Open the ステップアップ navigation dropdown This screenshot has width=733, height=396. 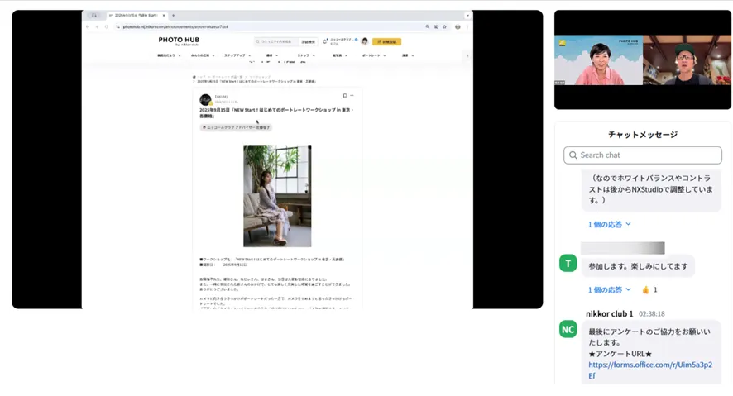click(238, 55)
